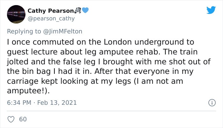Open Cathy Pearson's round profile avatar
The image size is (223, 128).
click(x=16, y=14)
